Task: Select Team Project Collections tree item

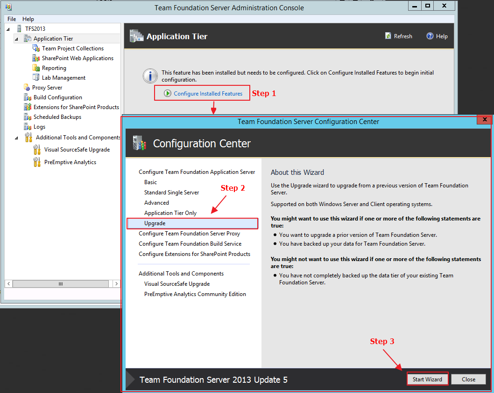Action: tap(73, 48)
